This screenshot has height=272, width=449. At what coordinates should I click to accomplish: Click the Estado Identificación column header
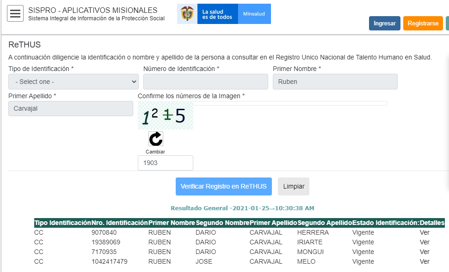[386, 223]
